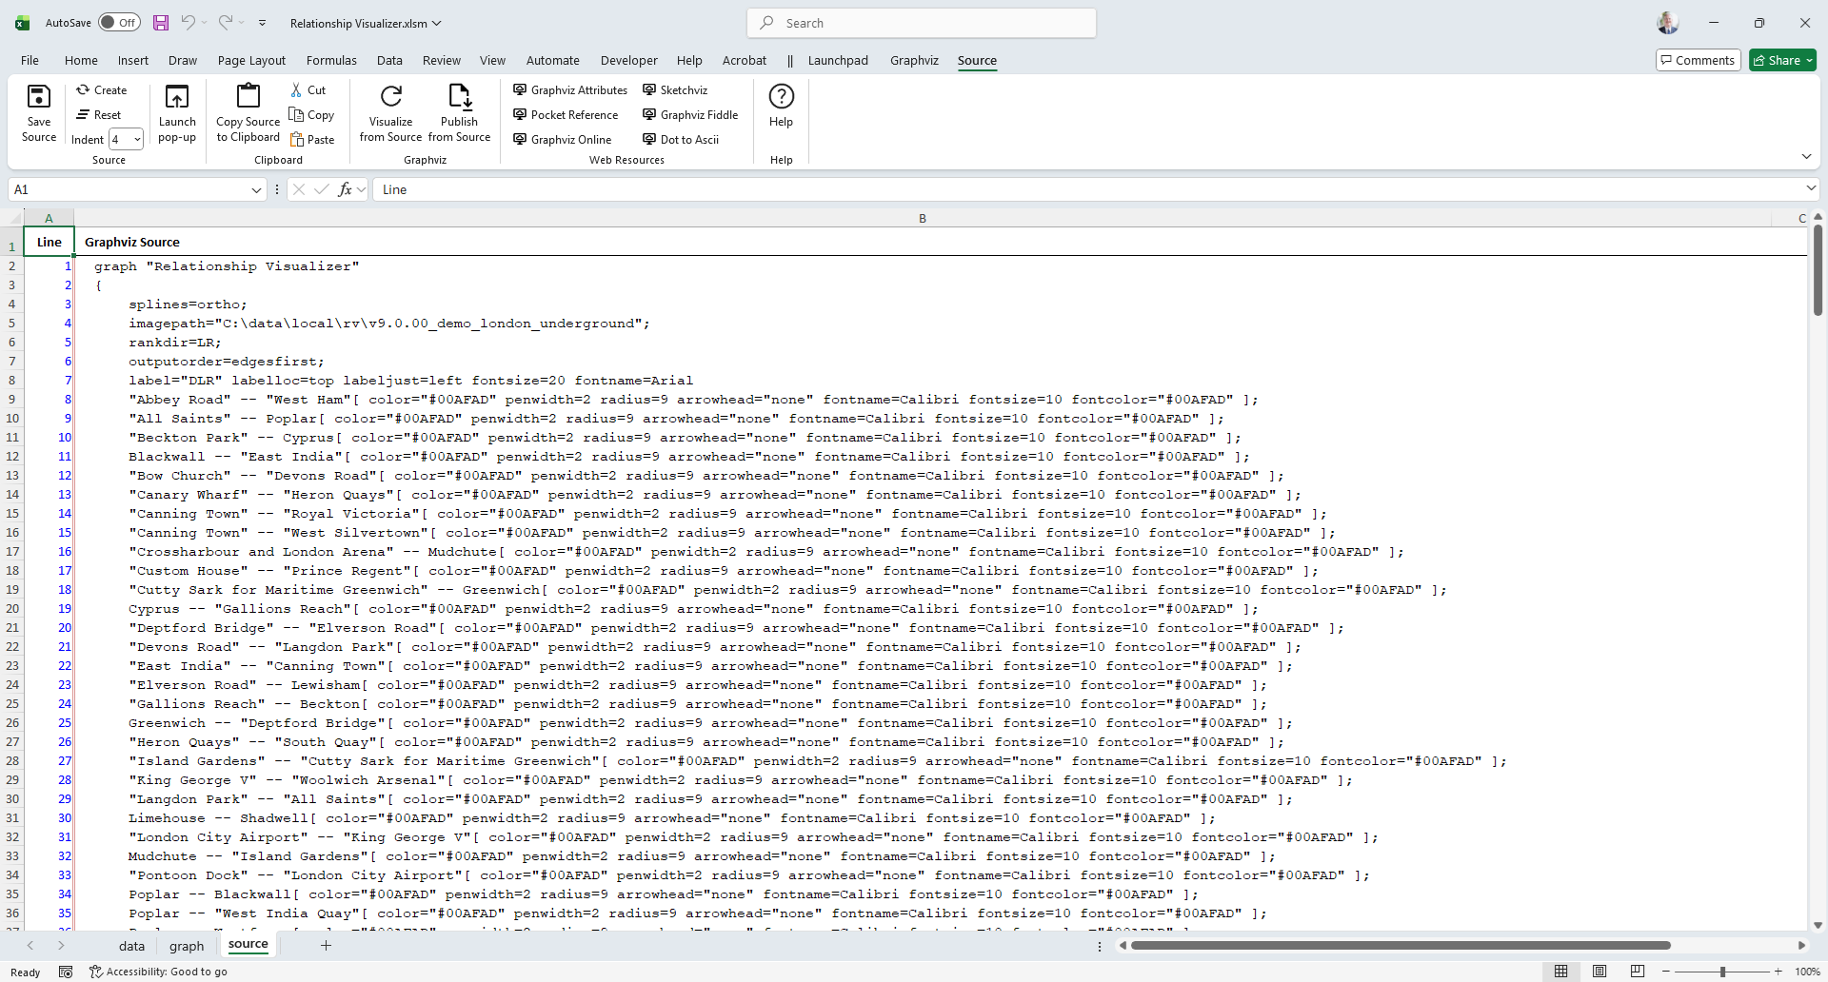Run Visualize from Source
Screen dimensions: 1828x982
pyautogui.click(x=390, y=98)
